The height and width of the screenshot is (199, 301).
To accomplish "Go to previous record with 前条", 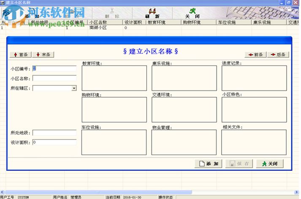I will pyautogui.click(x=255, y=55).
